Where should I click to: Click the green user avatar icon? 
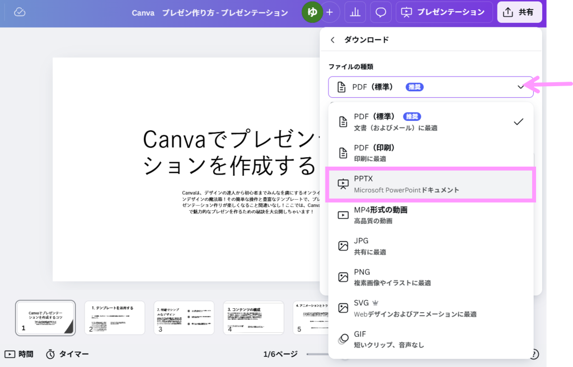[312, 12]
